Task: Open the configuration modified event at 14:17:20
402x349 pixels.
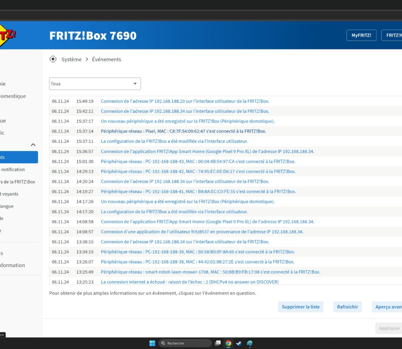Action: coord(174,212)
